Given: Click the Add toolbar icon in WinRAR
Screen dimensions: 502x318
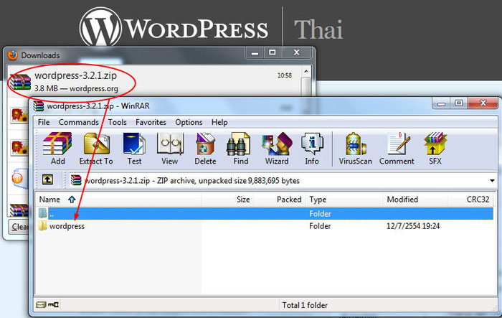Looking at the screenshot, I should point(57,148).
